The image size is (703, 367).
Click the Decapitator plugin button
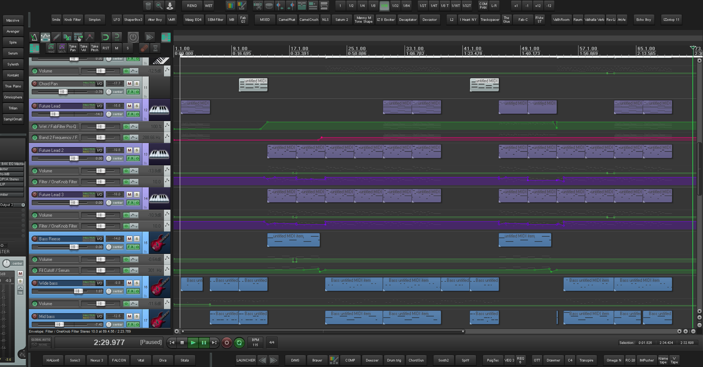tap(408, 19)
